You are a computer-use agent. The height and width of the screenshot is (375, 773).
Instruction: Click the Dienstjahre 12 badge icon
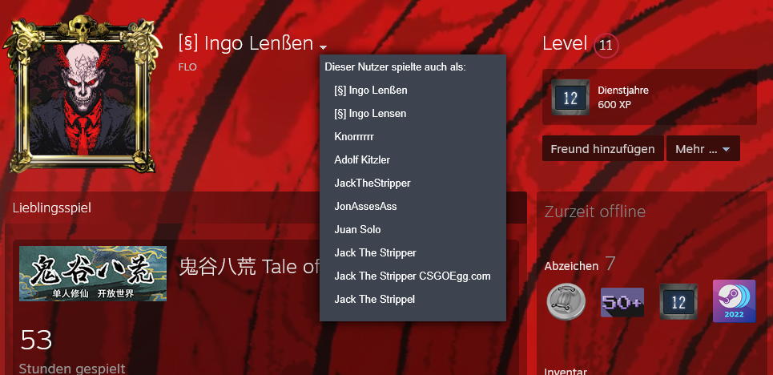570,97
